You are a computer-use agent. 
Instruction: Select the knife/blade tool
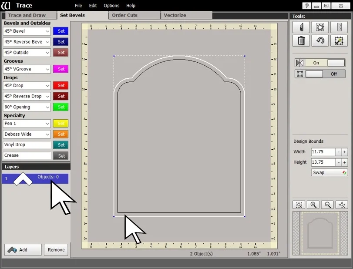(301, 27)
